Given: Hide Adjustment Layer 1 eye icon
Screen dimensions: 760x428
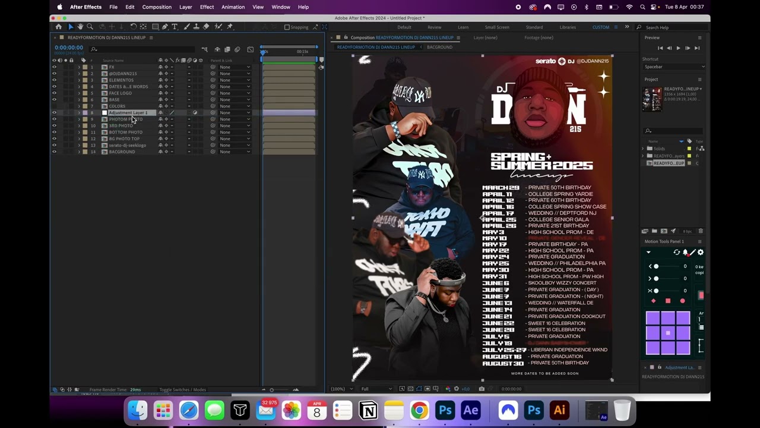Looking at the screenshot, I should click(x=54, y=113).
